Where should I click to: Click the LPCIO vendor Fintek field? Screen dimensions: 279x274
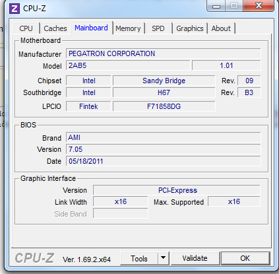tap(88, 106)
